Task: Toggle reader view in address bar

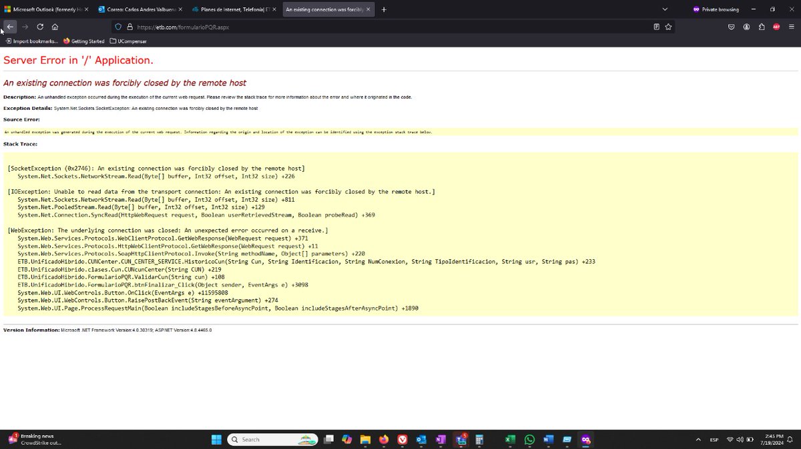Action: coord(657,27)
